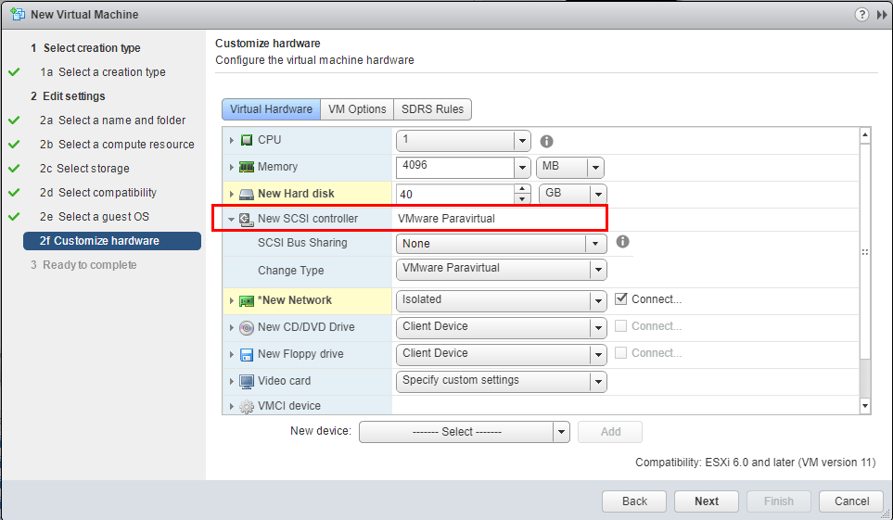Click the New CD/DVD Drive disc icon
This screenshot has height=520, width=893.
[x=247, y=327]
